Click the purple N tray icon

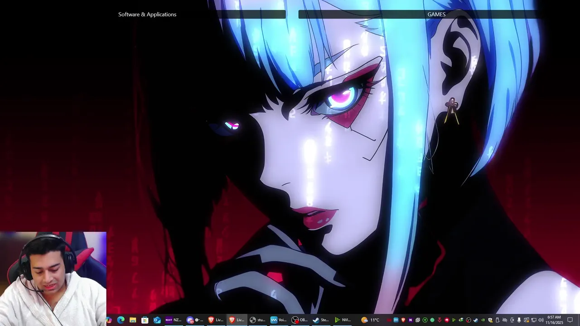coord(411,320)
